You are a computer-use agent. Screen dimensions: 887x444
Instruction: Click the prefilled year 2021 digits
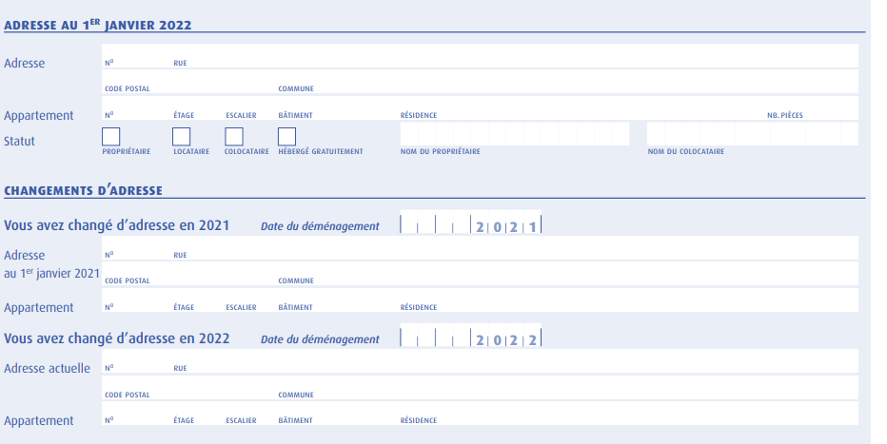[506, 227]
